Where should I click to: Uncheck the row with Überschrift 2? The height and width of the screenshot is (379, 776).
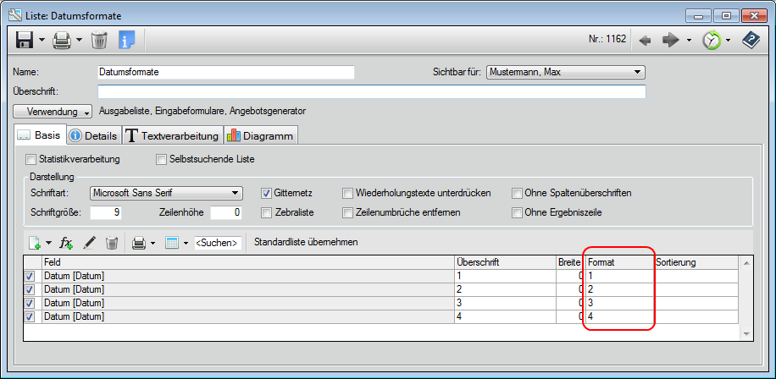point(30,289)
